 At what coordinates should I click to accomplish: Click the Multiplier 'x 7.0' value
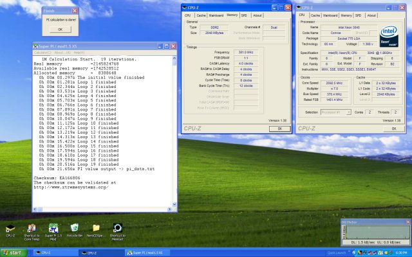click(x=334, y=89)
